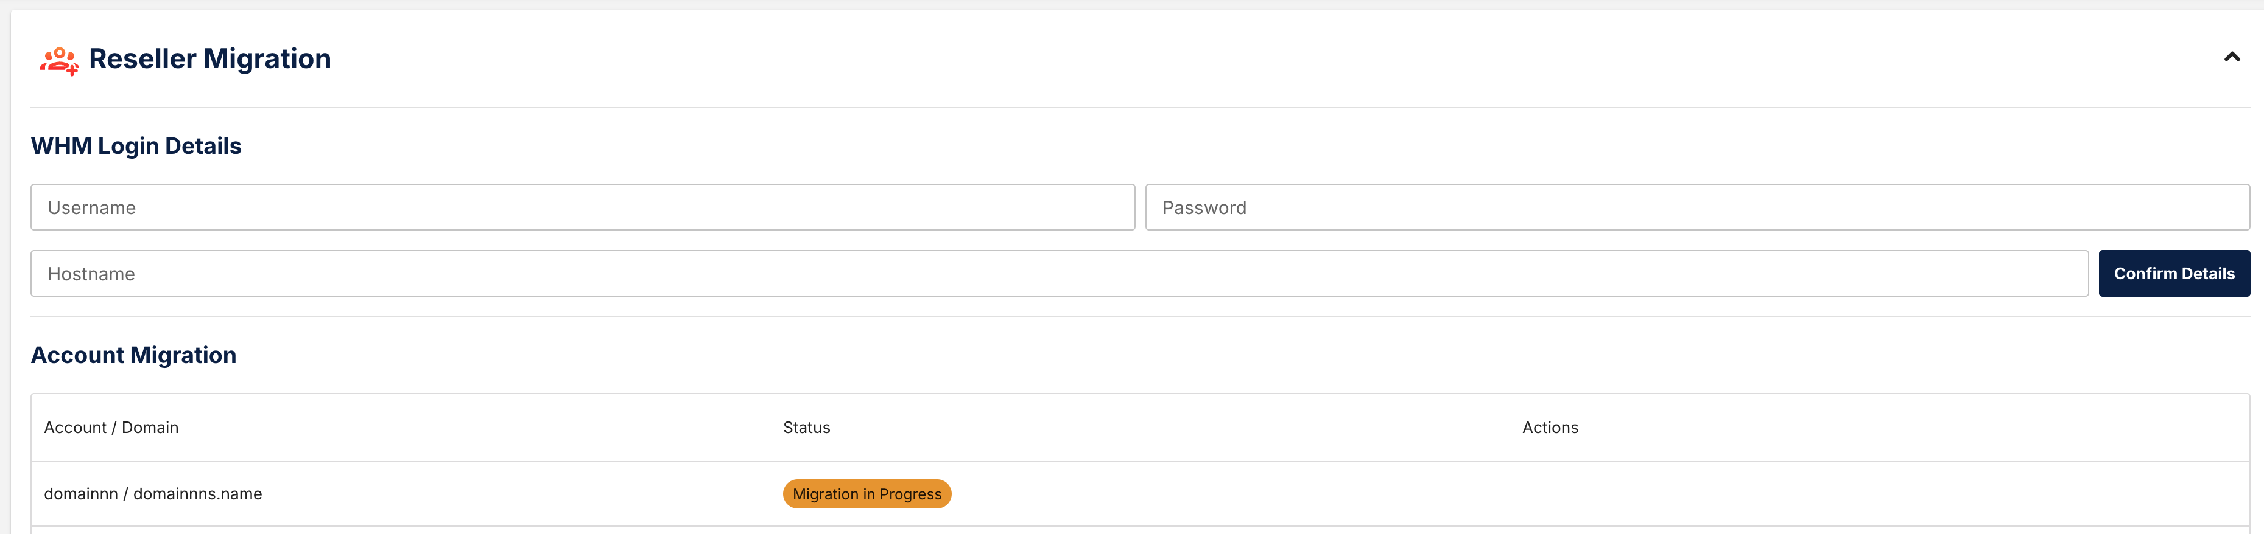The image size is (2264, 534).
Task: Click the Username placeholder text
Action: coord(91,208)
